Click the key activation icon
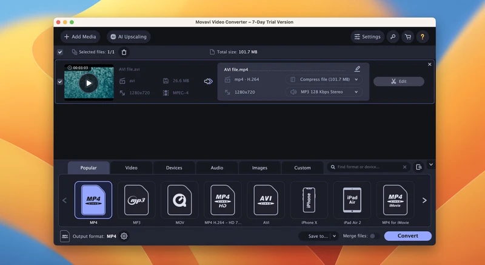485x265 pixels. 393,37
